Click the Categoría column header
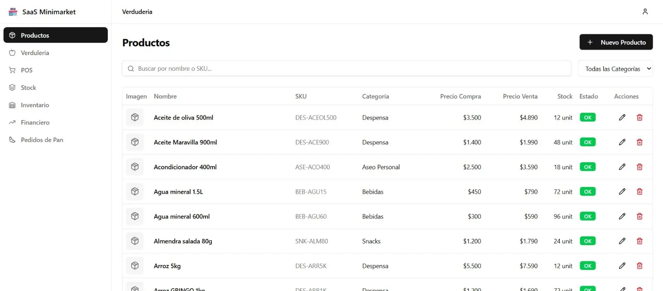The width and height of the screenshot is (663, 291). [x=375, y=96]
